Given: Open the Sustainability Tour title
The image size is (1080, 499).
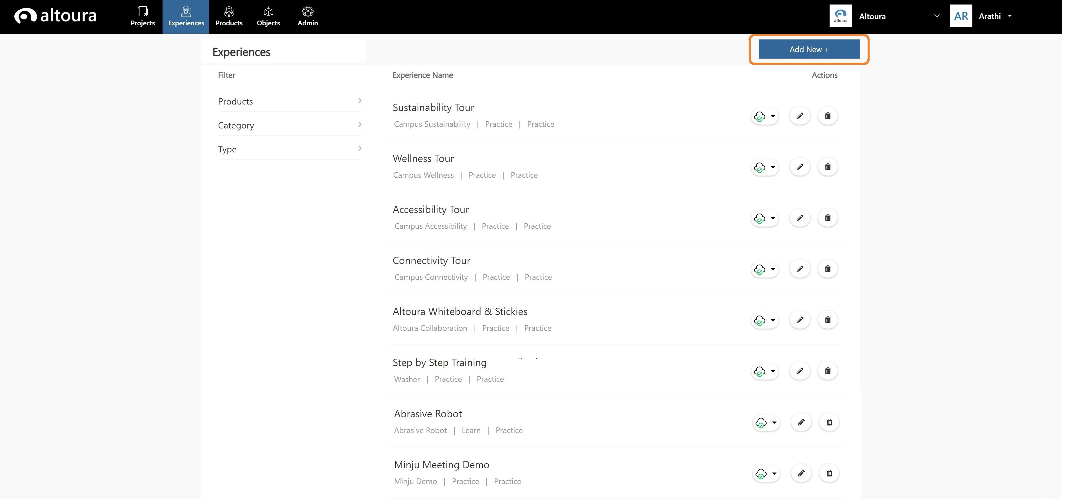Looking at the screenshot, I should tap(433, 107).
